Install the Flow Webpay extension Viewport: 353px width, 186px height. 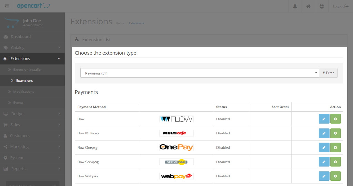(x=335, y=176)
